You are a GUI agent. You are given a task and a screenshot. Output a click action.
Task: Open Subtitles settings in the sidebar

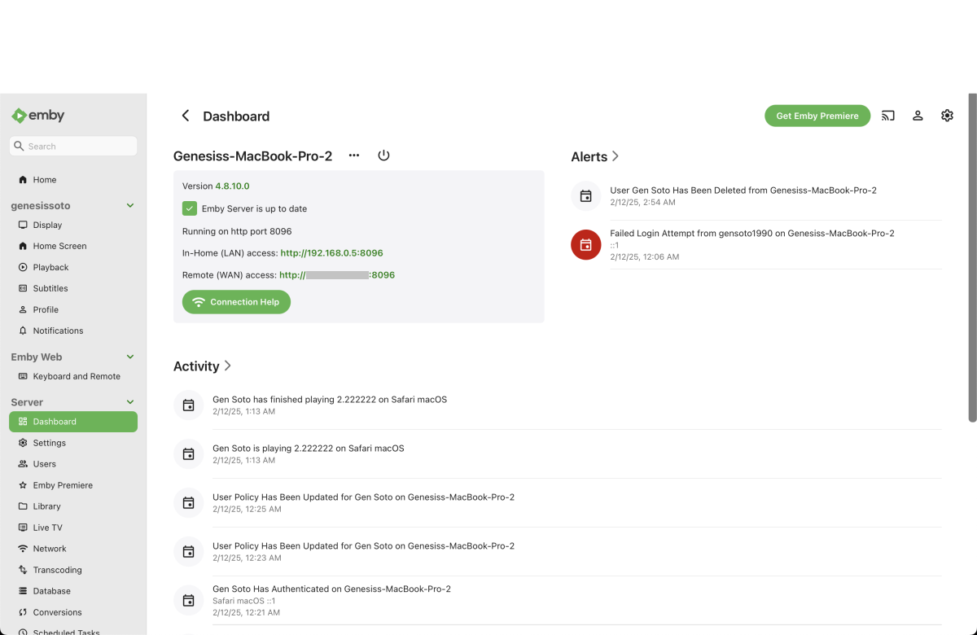[x=73, y=288]
